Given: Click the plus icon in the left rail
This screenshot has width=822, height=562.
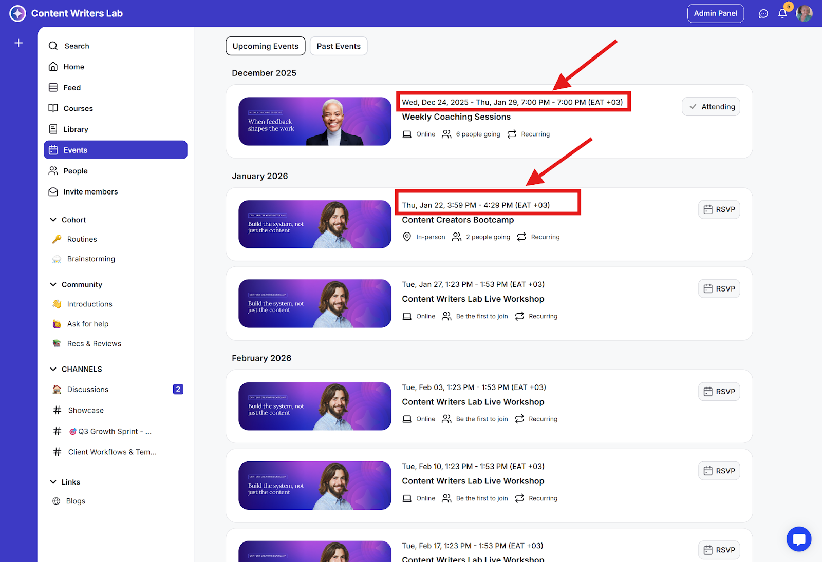Looking at the screenshot, I should click(18, 43).
